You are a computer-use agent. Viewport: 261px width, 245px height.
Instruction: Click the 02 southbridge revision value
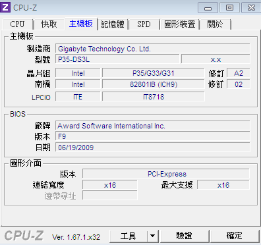239,84
